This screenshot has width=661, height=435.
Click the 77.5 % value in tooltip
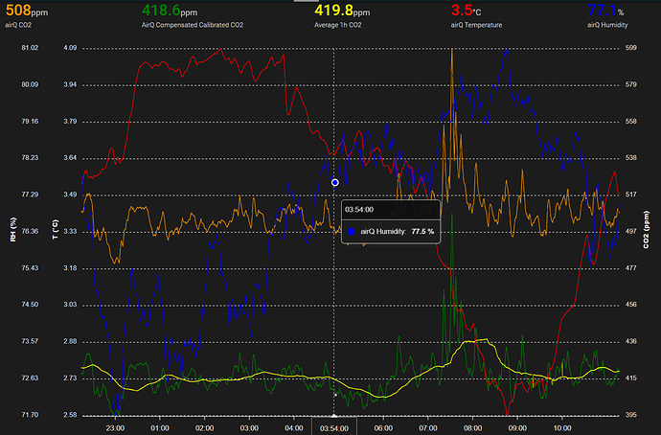pos(422,232)
